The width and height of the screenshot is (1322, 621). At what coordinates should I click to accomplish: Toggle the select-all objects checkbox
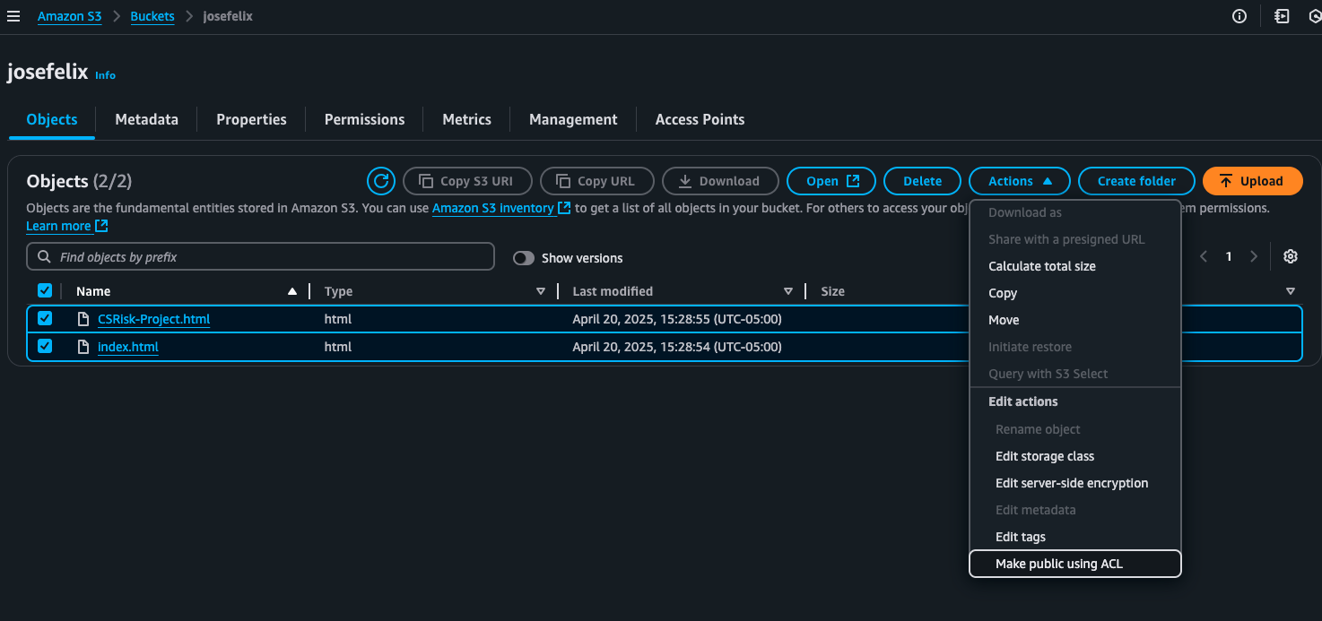[45, 290]
